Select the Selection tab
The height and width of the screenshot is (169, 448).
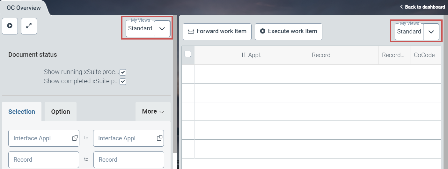click(x=22, y=112)
